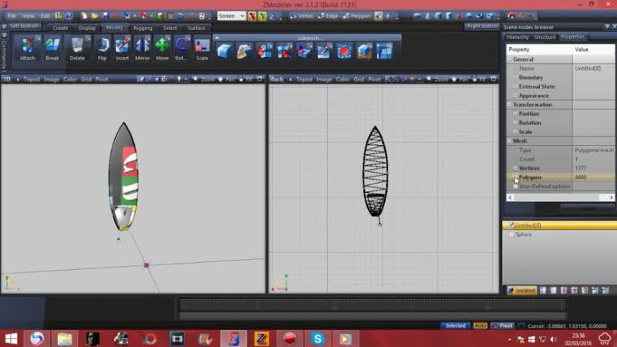
Task: Select the Break tool
Action: (x=52, y=49)
